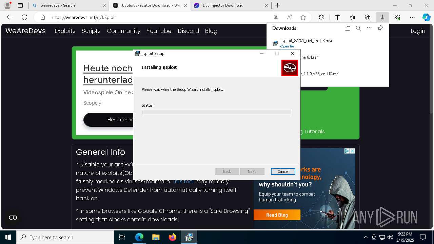Cancel the jjsploit installation

point(283,171)
